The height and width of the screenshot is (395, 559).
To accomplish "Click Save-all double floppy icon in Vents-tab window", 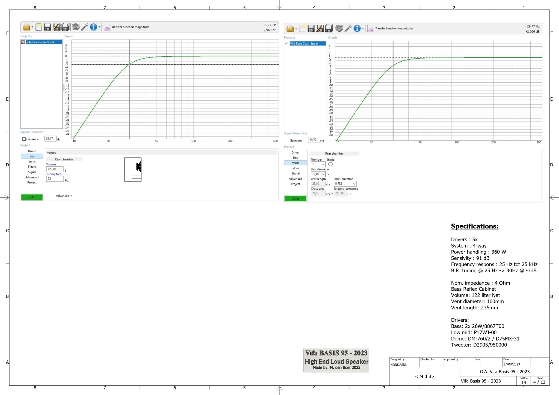I will 329,28.
